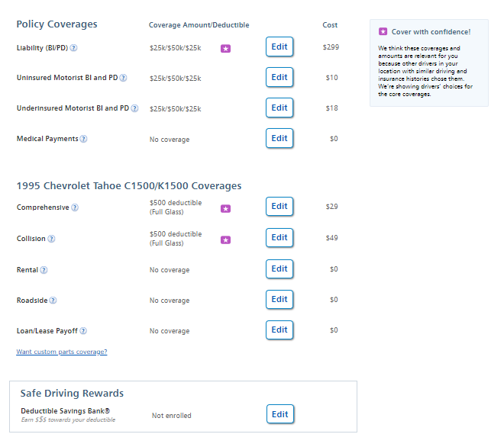Image resolution: width=504 pixels, height=447 pixels.
Task: Edit the Collision deductible
Action: 279,237
